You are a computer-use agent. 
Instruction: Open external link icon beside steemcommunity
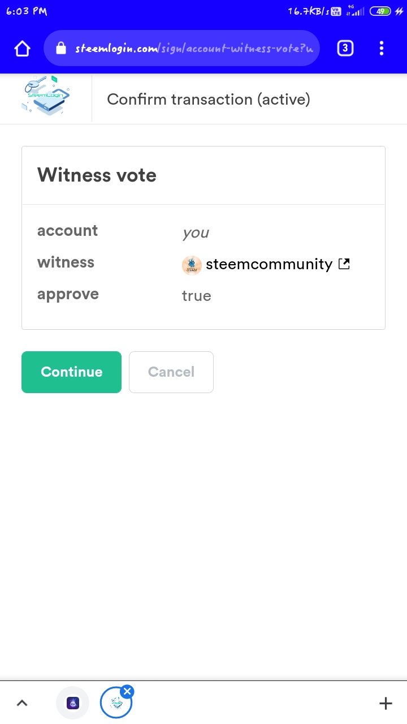(344, 264)
